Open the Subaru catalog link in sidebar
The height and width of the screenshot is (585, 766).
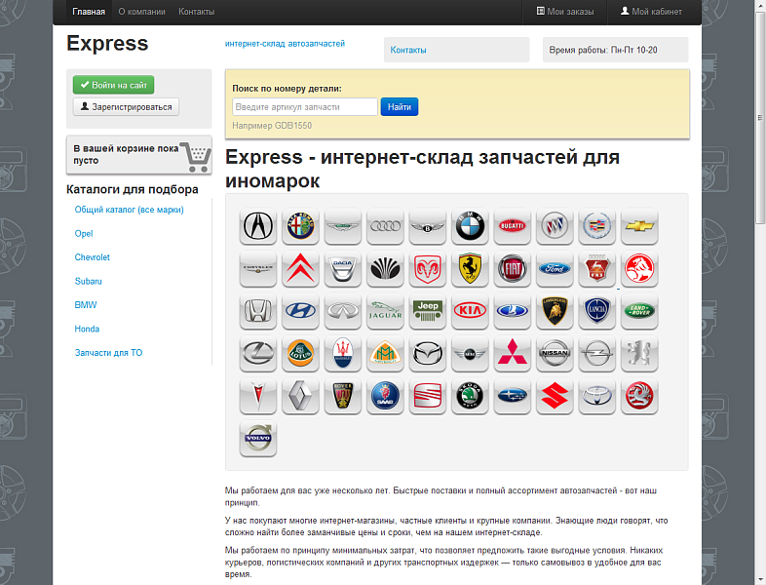[x=88, y=281]
